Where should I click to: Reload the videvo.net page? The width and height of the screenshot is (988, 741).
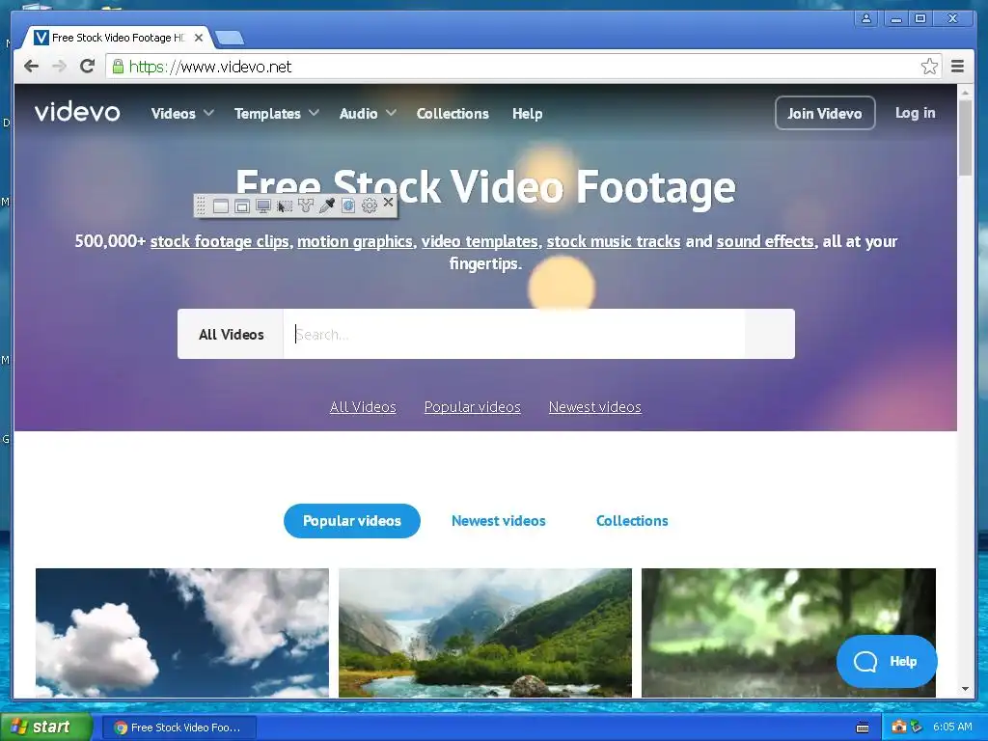coord(88,67)
